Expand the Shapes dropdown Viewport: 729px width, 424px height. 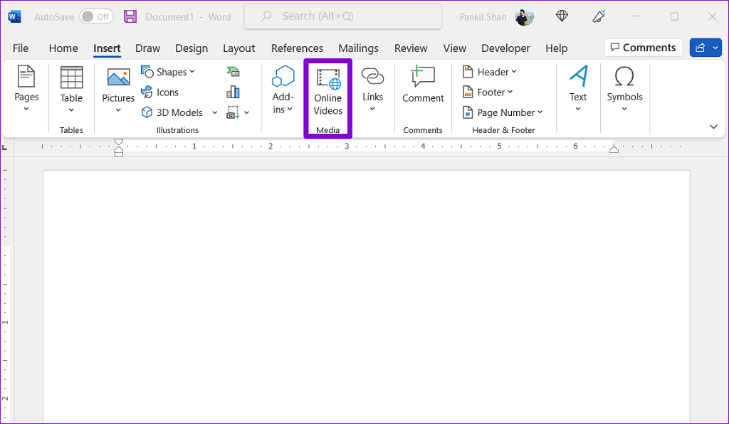(168, 72)
